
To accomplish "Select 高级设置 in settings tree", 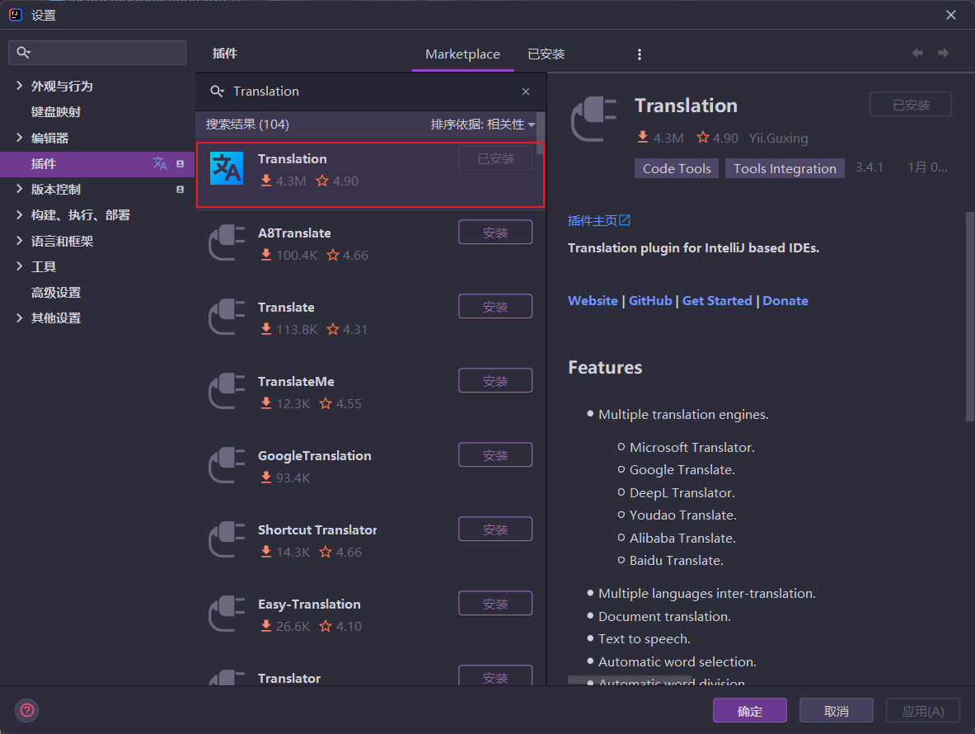I will coord(56,292).
